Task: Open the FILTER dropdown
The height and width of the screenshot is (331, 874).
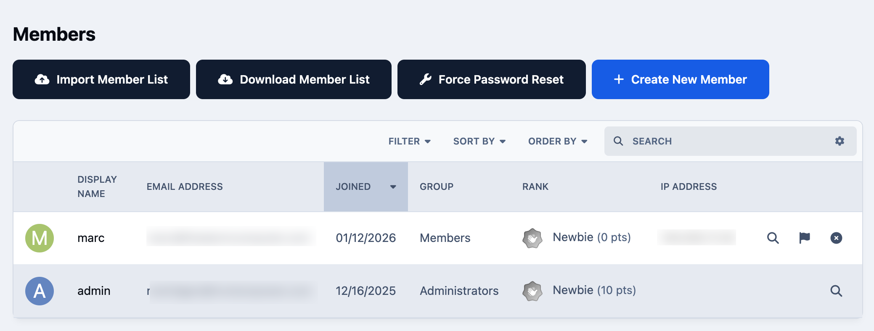Action: click(409, 141)
